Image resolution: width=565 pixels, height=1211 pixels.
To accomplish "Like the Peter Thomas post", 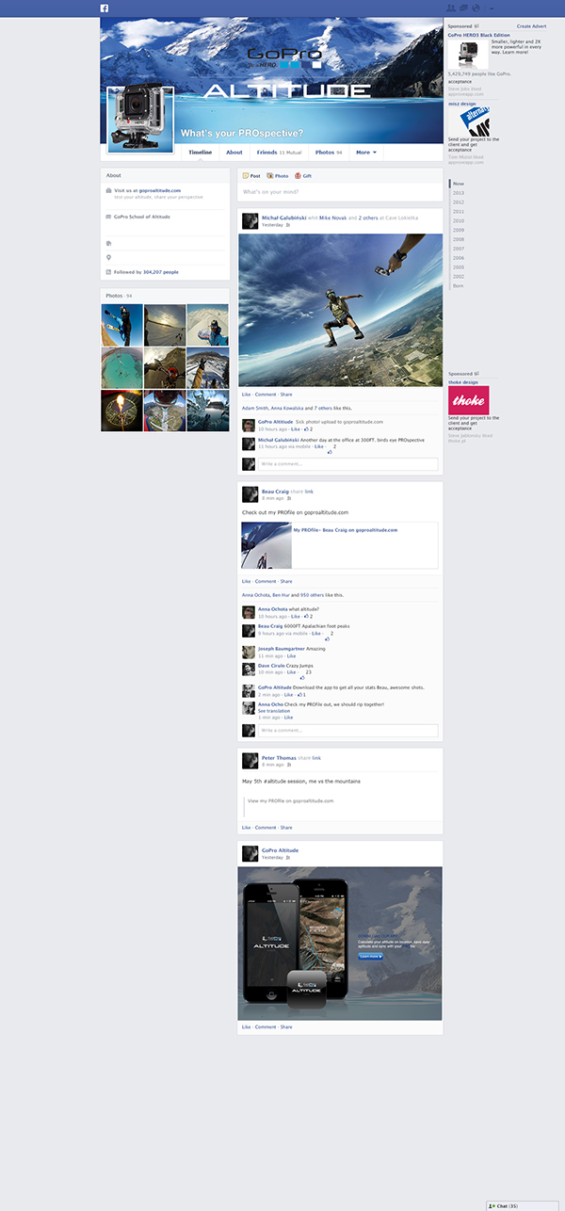I will pos(246,828).
